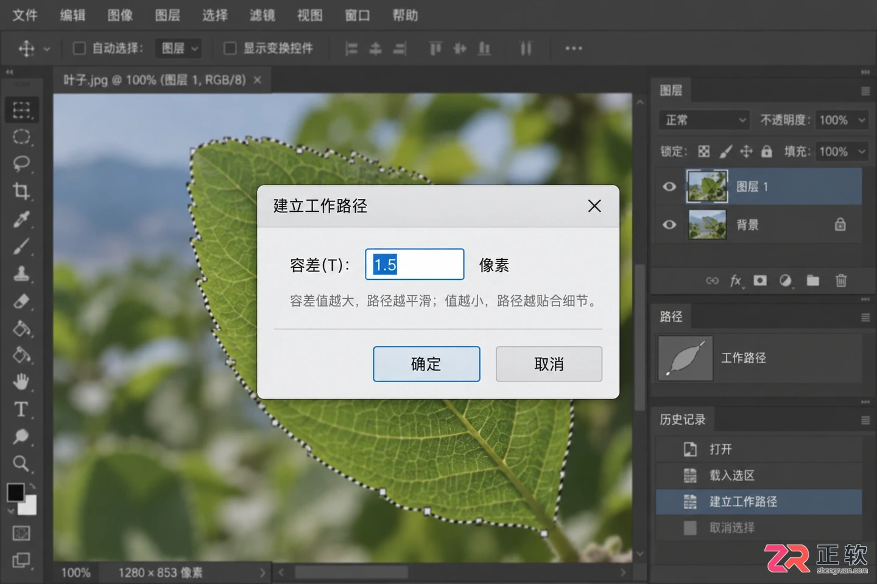Open the 编辑 menu

click(x=72, y=15)
